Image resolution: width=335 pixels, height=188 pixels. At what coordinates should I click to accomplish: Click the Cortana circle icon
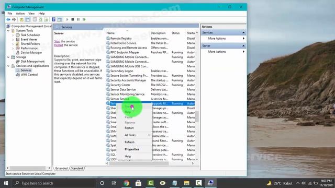click(x=102, y=183)
